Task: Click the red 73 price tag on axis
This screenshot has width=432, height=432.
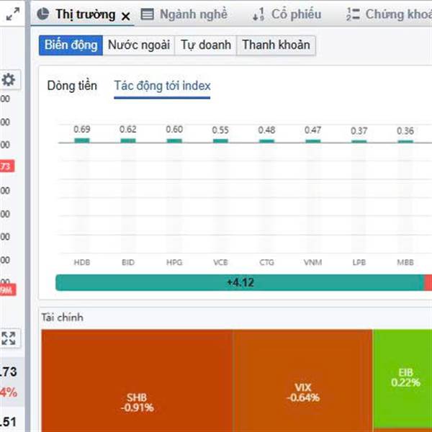Action: pos(7,166)
